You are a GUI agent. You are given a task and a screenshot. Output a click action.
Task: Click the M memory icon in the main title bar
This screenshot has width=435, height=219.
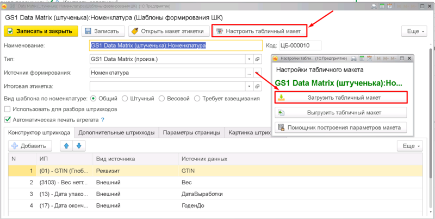click(x=399, y=6)
